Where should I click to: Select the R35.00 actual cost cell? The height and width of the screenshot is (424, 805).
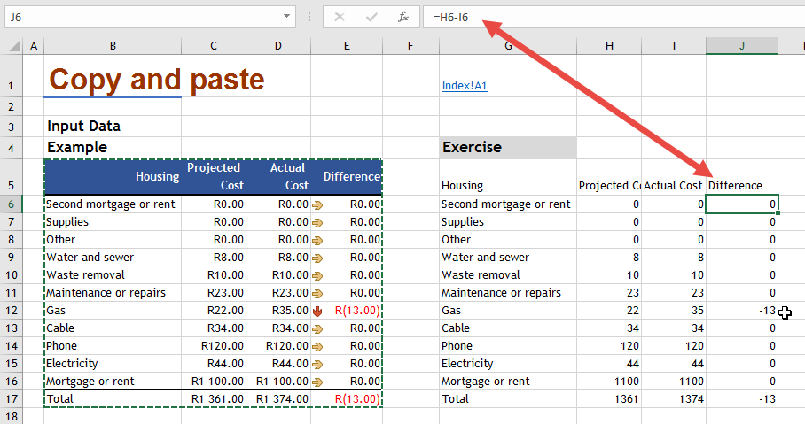278,310
